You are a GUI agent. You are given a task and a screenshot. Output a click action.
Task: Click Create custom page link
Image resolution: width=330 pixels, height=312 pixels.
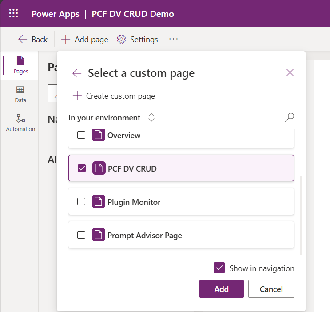[114, 96]
